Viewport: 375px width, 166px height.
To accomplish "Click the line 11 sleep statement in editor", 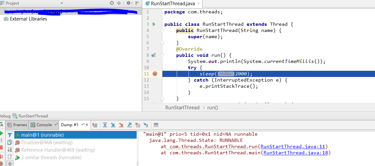I will click(226, 74).
